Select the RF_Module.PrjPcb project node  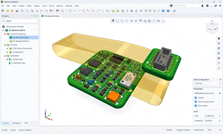pyautogui.click(x=17, y=30)
